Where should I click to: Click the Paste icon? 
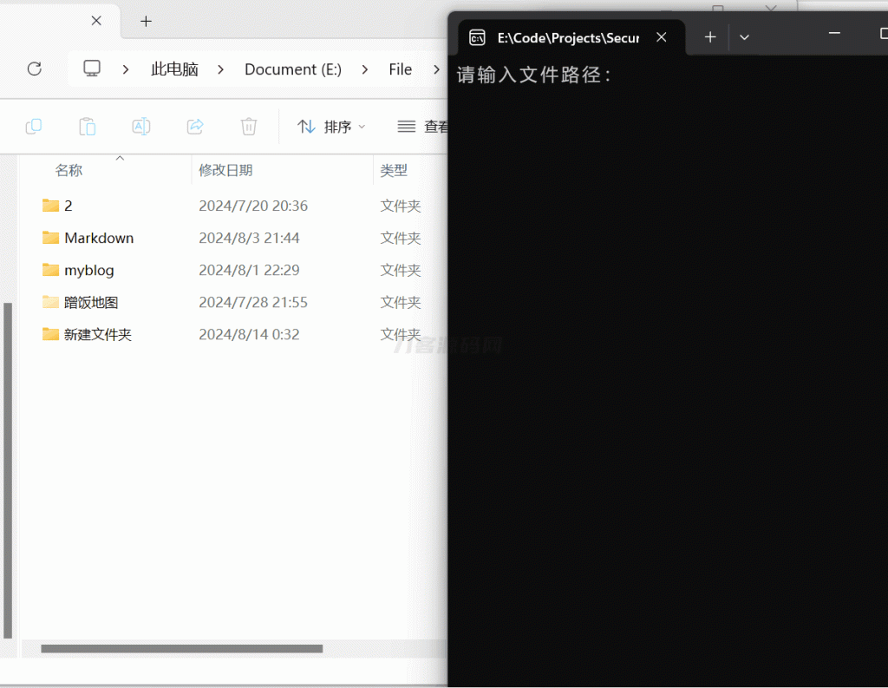coord(87,126)
